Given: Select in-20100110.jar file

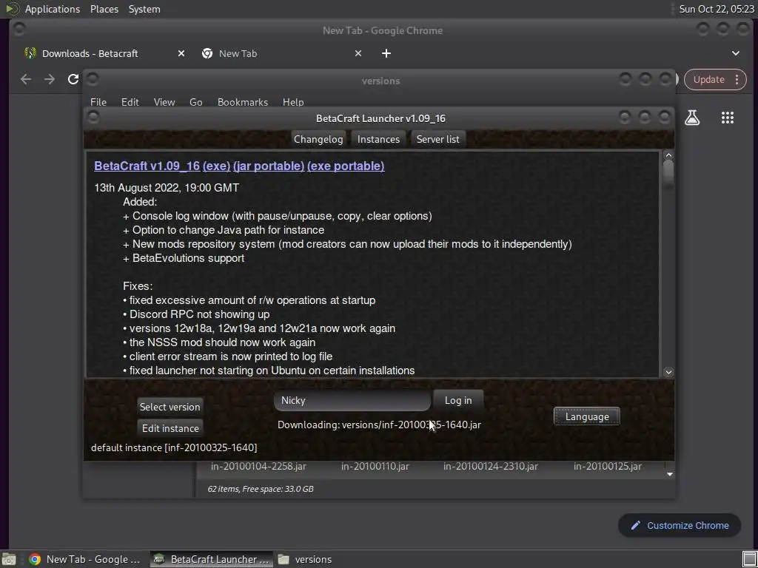Looking at the screenshot, I should (375, 466).
